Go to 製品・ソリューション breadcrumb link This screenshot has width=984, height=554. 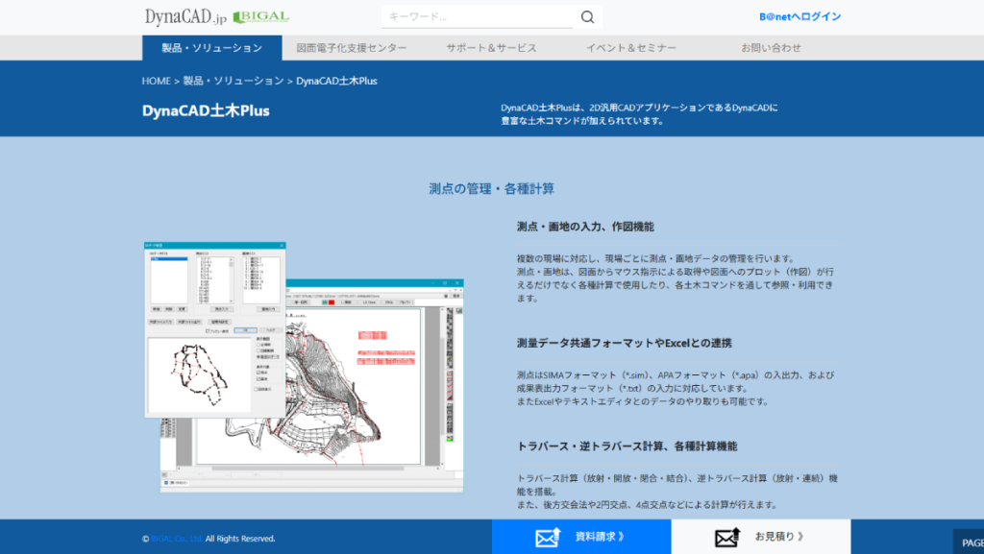(234, 81)
